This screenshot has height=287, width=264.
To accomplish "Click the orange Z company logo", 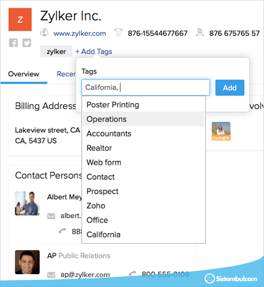I will (x=20, y=19).
